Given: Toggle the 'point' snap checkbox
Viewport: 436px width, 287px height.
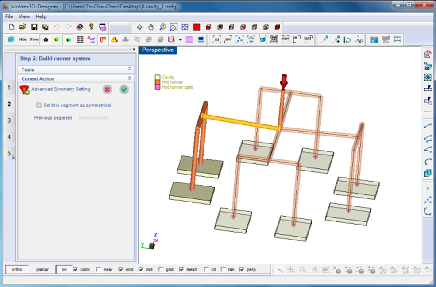Looking at the screenshot, I should click(75, 269).
